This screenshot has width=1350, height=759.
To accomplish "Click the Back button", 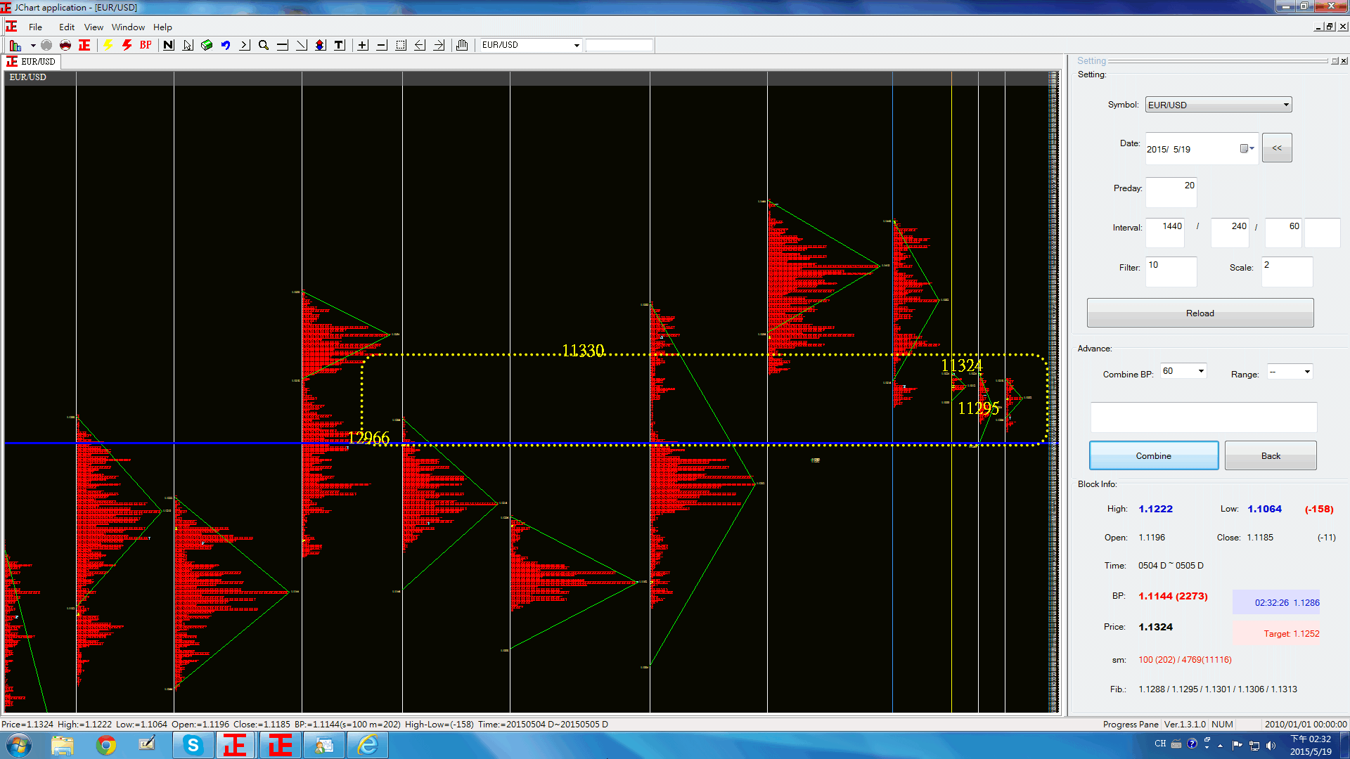I will click(1271, 455).
